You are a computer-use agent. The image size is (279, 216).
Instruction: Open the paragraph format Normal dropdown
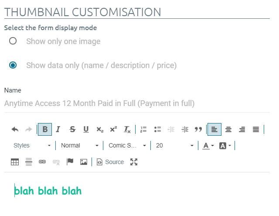[x=80, y=145]
